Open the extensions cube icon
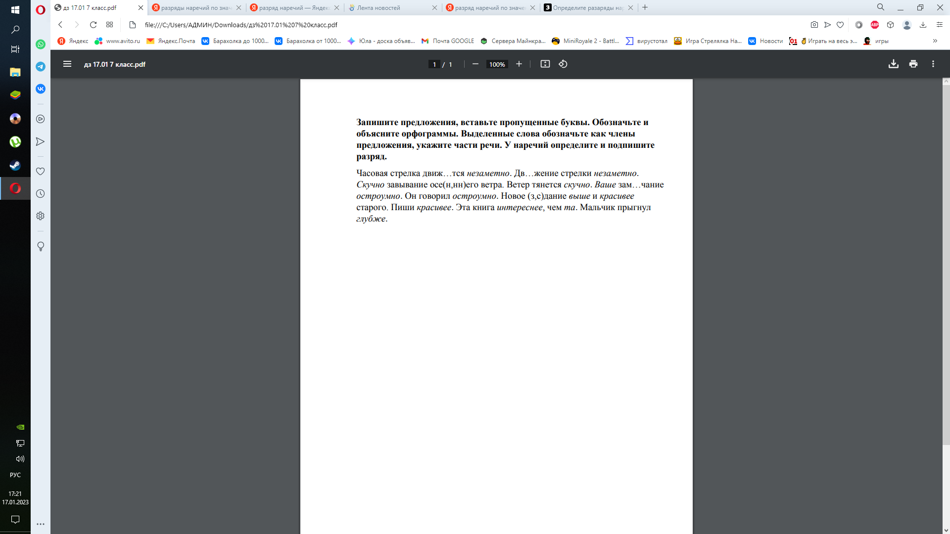Image resolution: width=950 pixels, height=534 pixels. (x=890, y=25)
